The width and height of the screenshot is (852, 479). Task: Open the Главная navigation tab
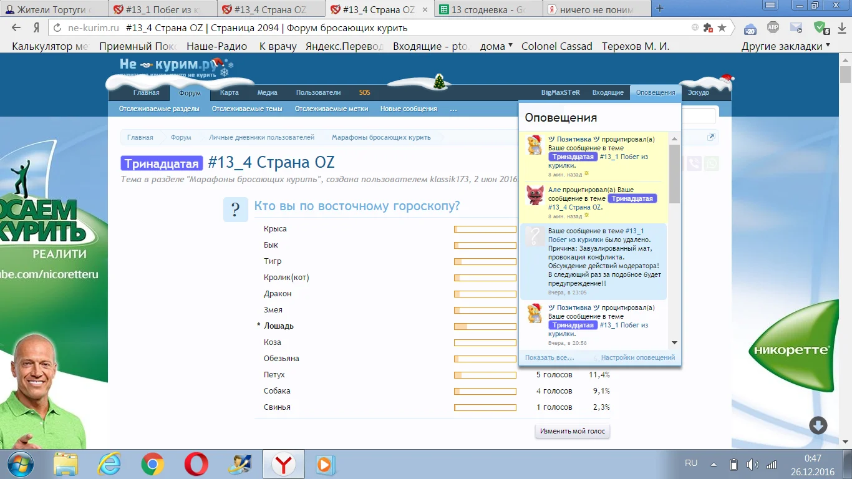(147, 92)
